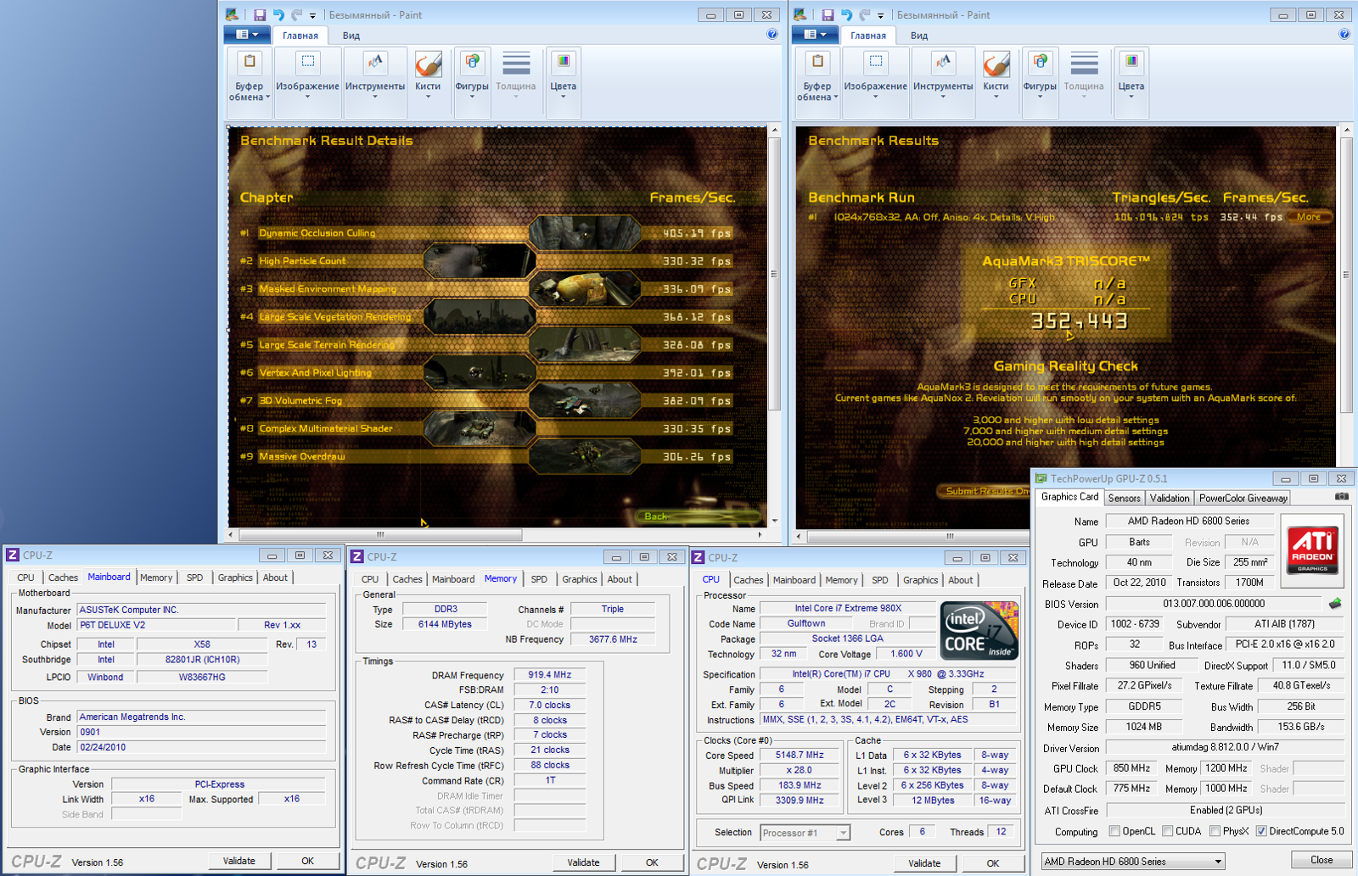Toggle OpenCL checkbox in GPU-Z
Viewport: 1358px width, 876px height.
tap(1114, 831)
